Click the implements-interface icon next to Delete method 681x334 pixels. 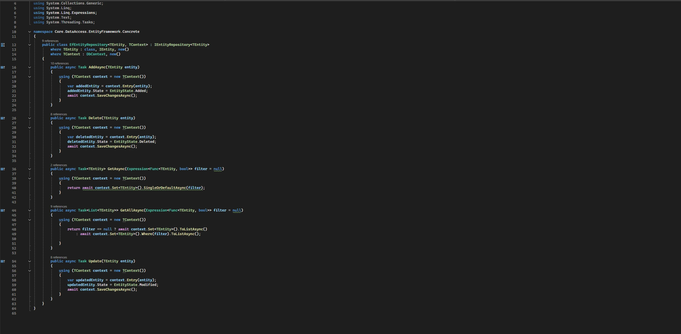pos(3,118)
